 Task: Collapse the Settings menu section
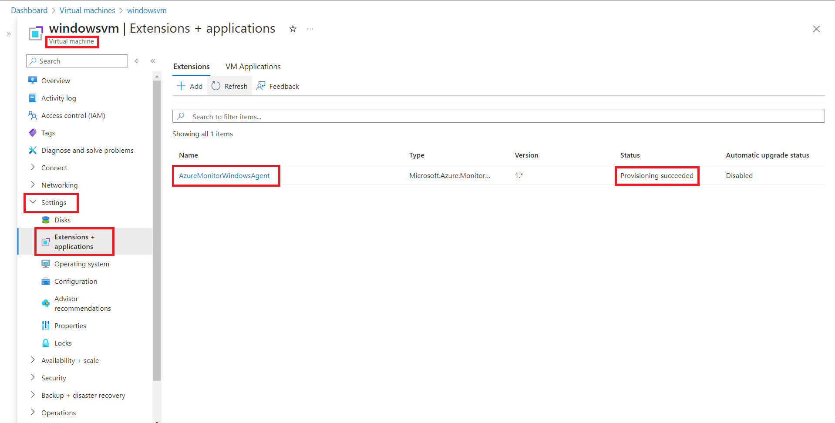(x=33, y=202)
